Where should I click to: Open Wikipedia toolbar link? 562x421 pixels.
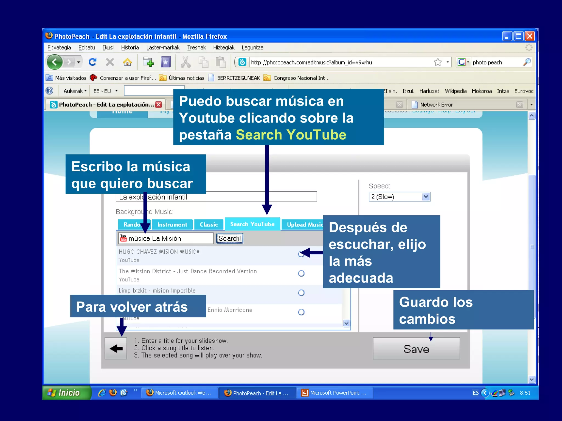tap(456, 91)
